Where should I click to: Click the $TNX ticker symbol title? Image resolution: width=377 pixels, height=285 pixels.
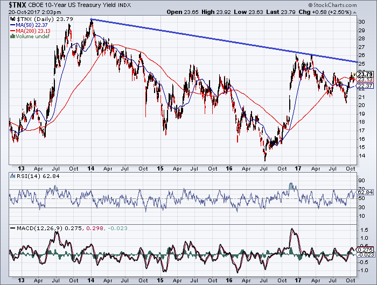(18, 4)
